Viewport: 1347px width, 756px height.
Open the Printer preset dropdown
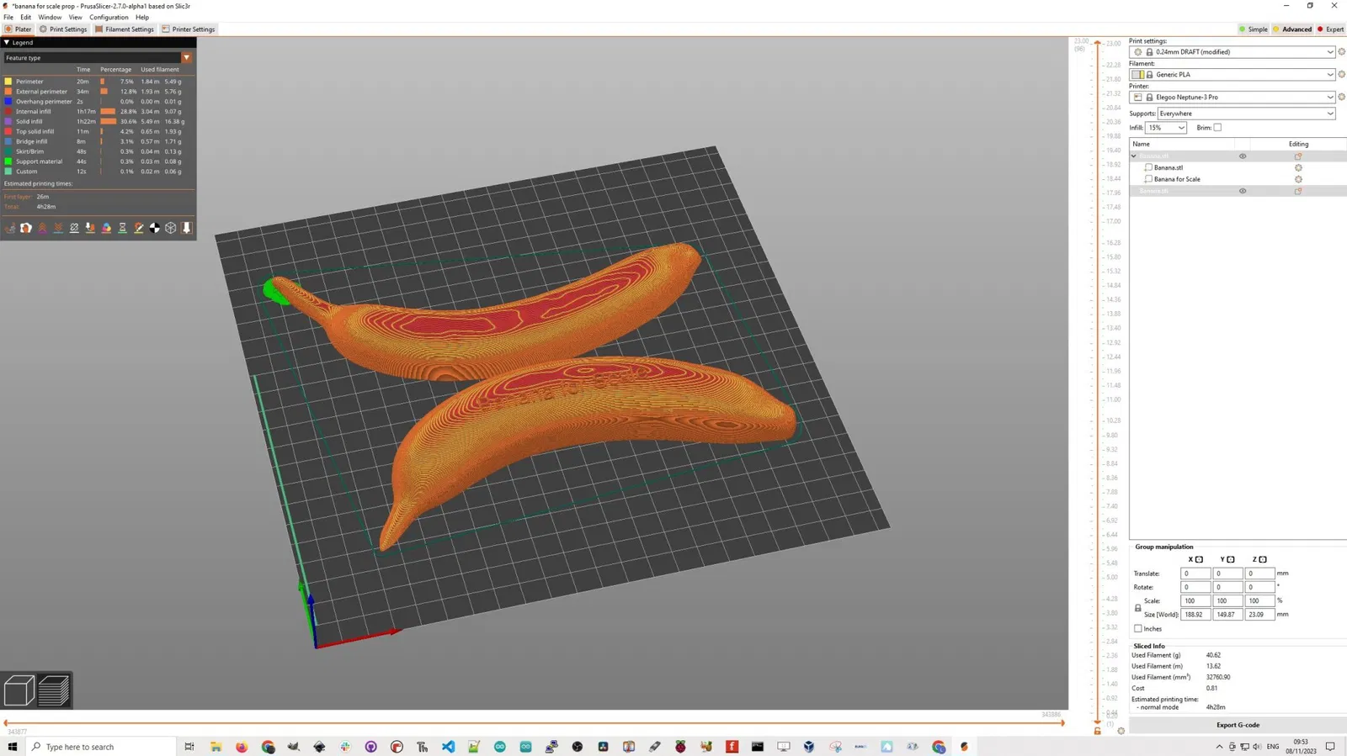[1233, 98]
